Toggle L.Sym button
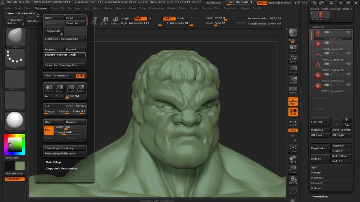Viewport: 360px width, 202px height. 293,123
